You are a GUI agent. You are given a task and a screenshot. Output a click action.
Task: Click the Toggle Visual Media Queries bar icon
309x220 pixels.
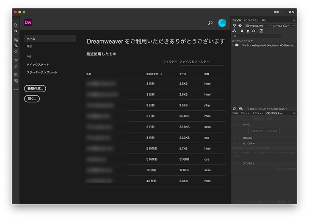(16, 46)
